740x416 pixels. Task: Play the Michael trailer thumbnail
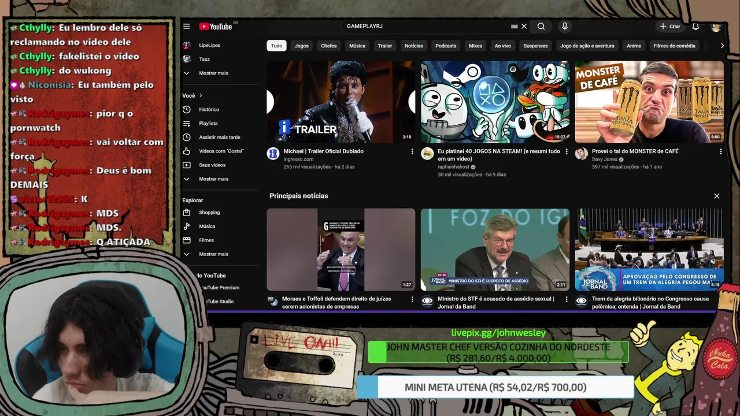click(341, 101)
